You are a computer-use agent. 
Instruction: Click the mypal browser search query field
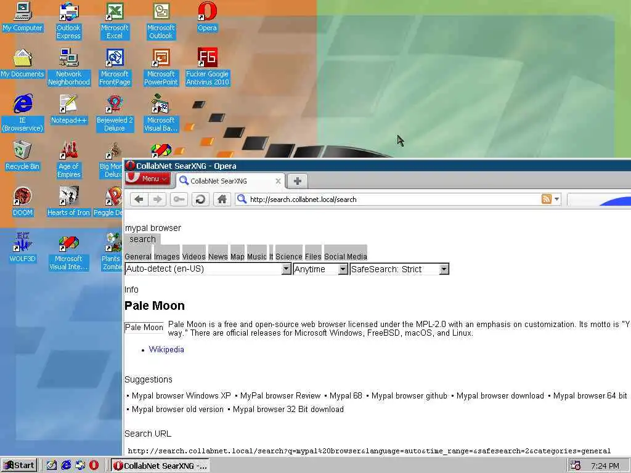point(153,228)
